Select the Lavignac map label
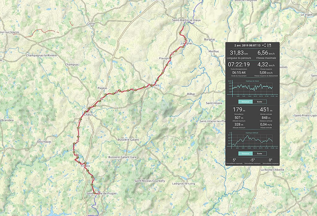 (x=187, y=43)
